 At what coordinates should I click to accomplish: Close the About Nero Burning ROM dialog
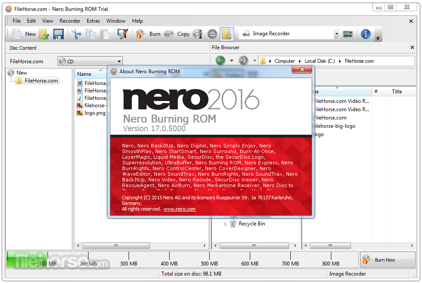[302, 69]
